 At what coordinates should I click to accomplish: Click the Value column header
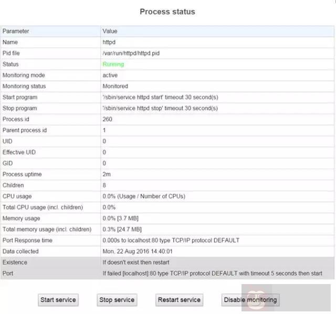point(110,31)
